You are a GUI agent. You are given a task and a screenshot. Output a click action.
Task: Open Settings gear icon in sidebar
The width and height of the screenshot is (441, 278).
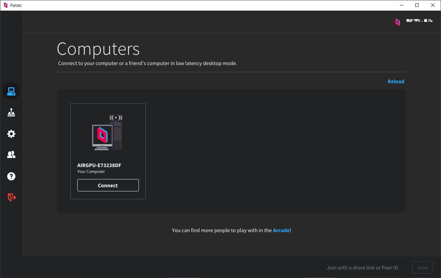[11, 134]
